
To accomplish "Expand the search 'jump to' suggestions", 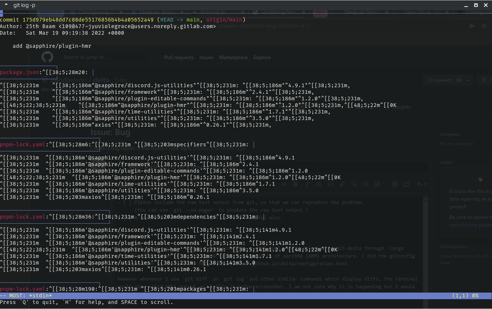I will [152, 57].
